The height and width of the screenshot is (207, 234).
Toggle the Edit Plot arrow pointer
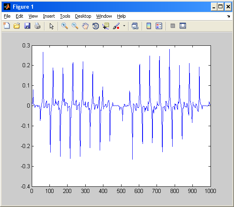[51, 26]
